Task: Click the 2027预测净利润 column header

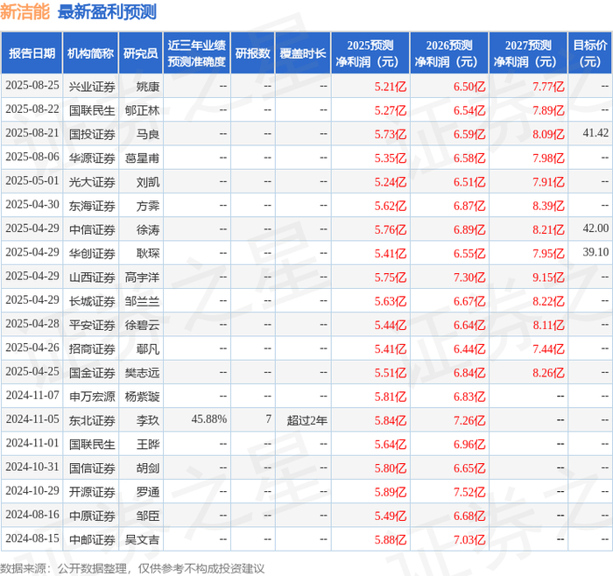Action: (528, 53)
